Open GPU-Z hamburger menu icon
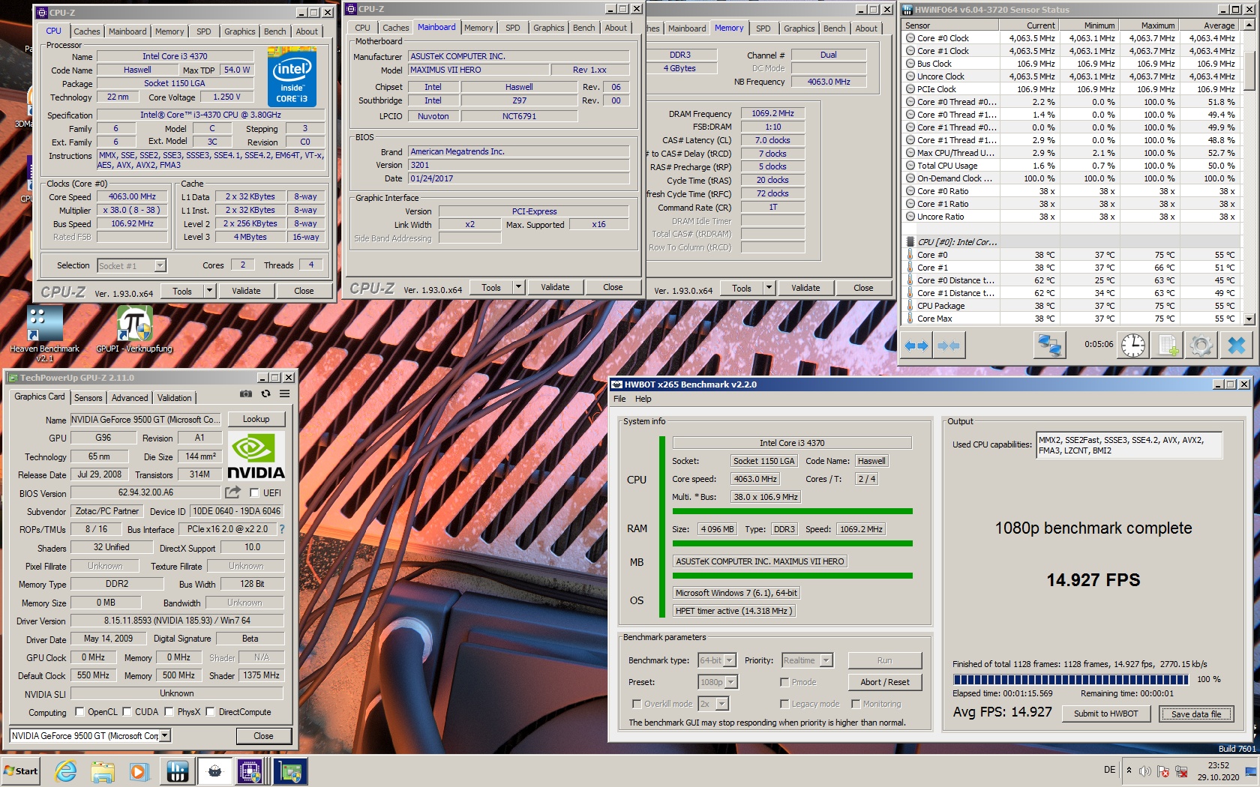Screen dimensions: 1260x787 pyautogui.click(x=285, y=393)
